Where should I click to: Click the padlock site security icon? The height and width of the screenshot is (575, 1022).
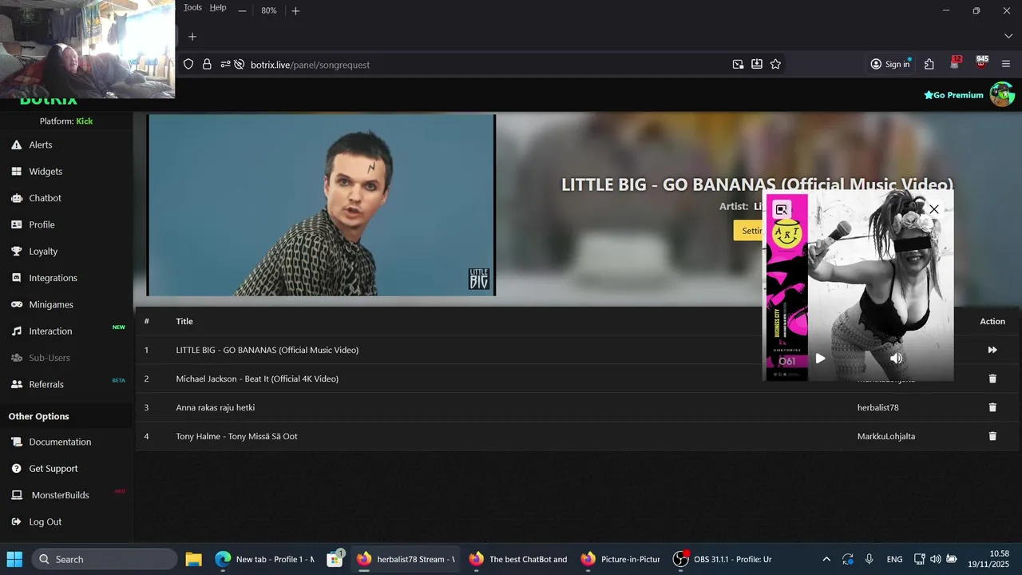207,65
